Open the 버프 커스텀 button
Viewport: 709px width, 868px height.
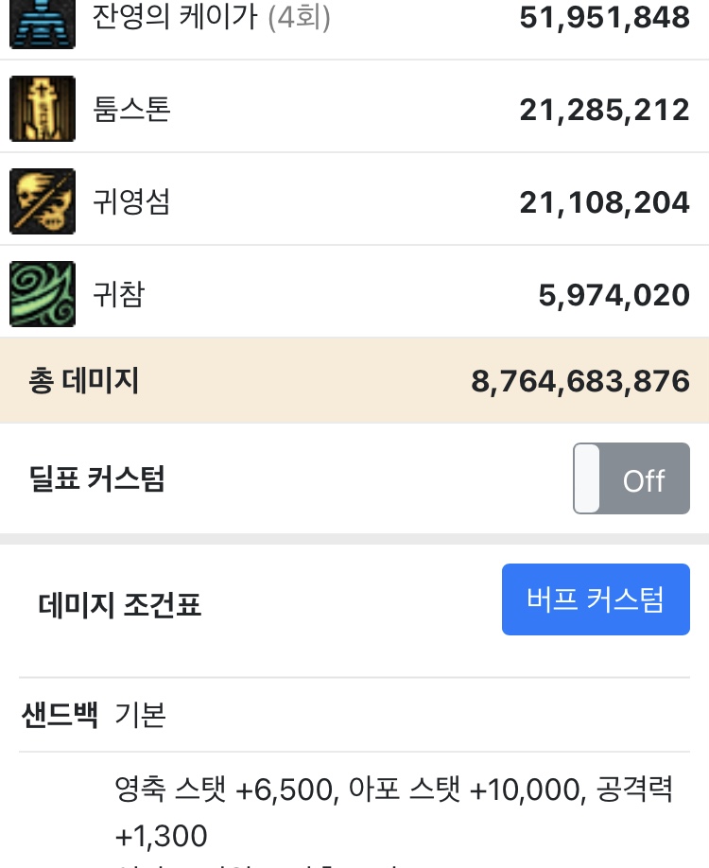(596, 599)
